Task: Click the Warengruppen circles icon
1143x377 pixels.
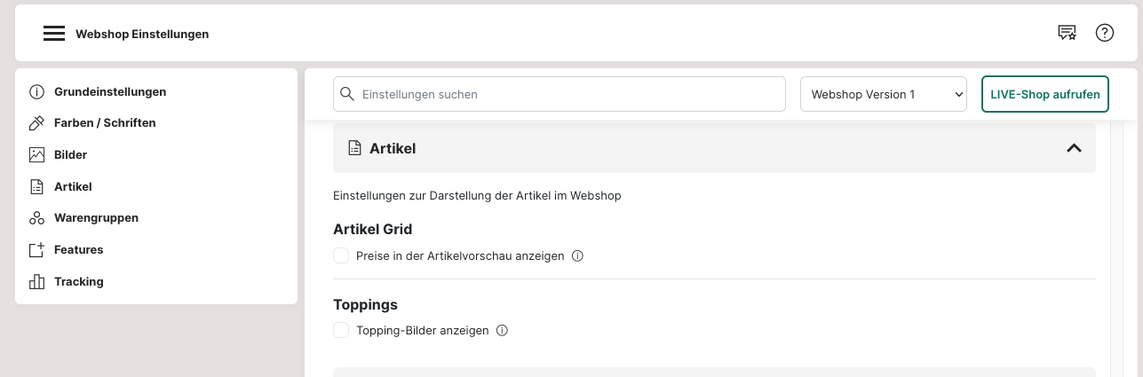Action: [36, 218]
